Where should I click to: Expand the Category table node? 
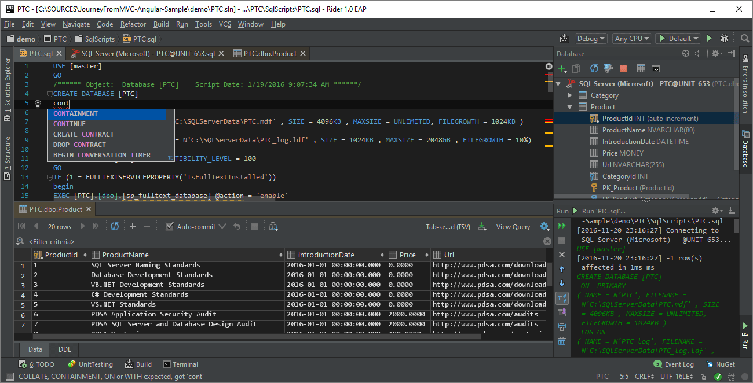click(x=570, y=95)
